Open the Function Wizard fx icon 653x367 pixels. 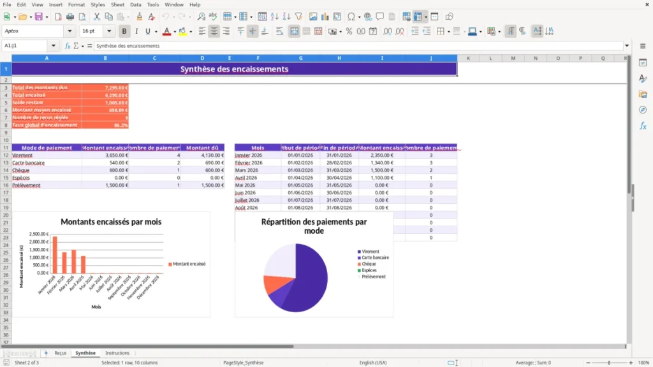(68, 46)
